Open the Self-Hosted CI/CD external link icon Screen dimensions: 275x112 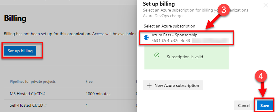coord(45,105)
